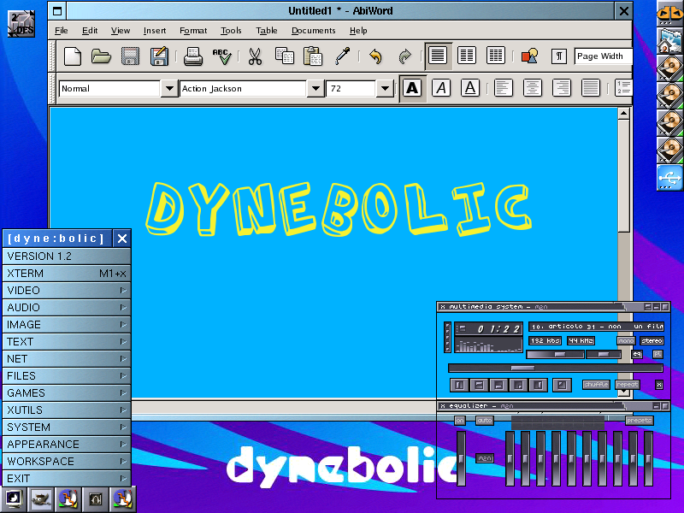Viewport: 684px width, 513px height.
Task: Click the Redo arrow
Action: 404,56
